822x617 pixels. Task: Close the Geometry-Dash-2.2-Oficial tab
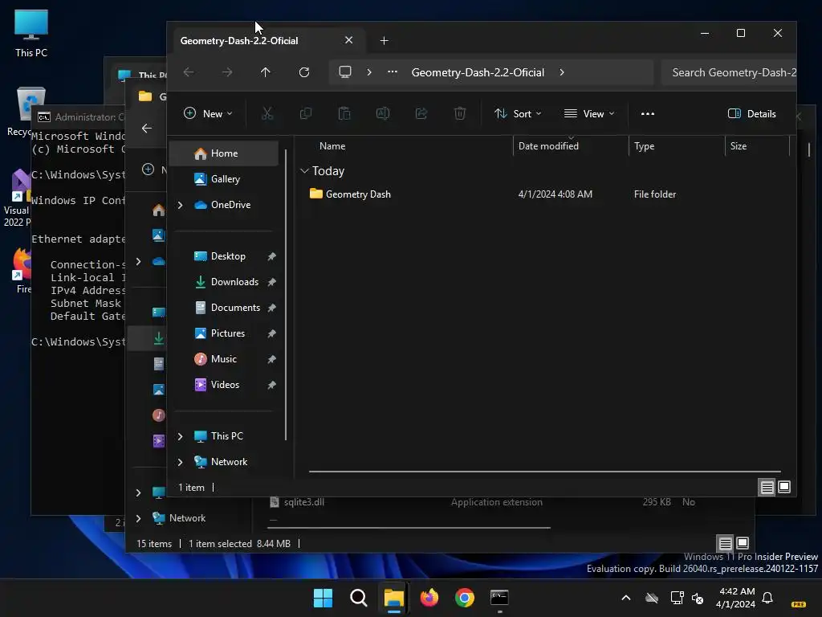[348, 40]
